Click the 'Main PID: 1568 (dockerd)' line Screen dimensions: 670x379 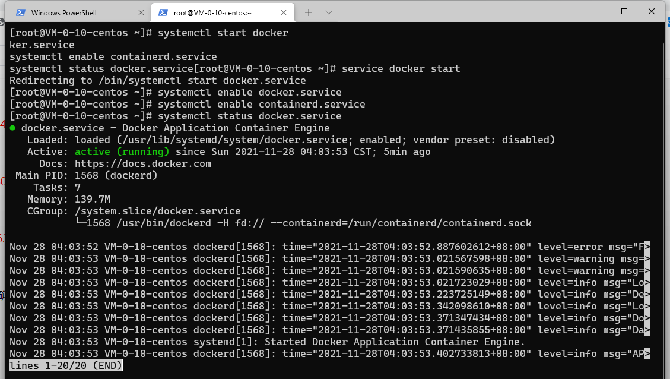(x=86, y=175)
